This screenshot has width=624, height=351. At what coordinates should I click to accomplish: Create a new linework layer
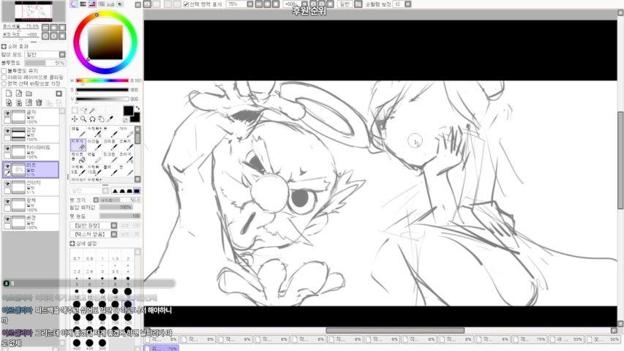coord(19,94)
